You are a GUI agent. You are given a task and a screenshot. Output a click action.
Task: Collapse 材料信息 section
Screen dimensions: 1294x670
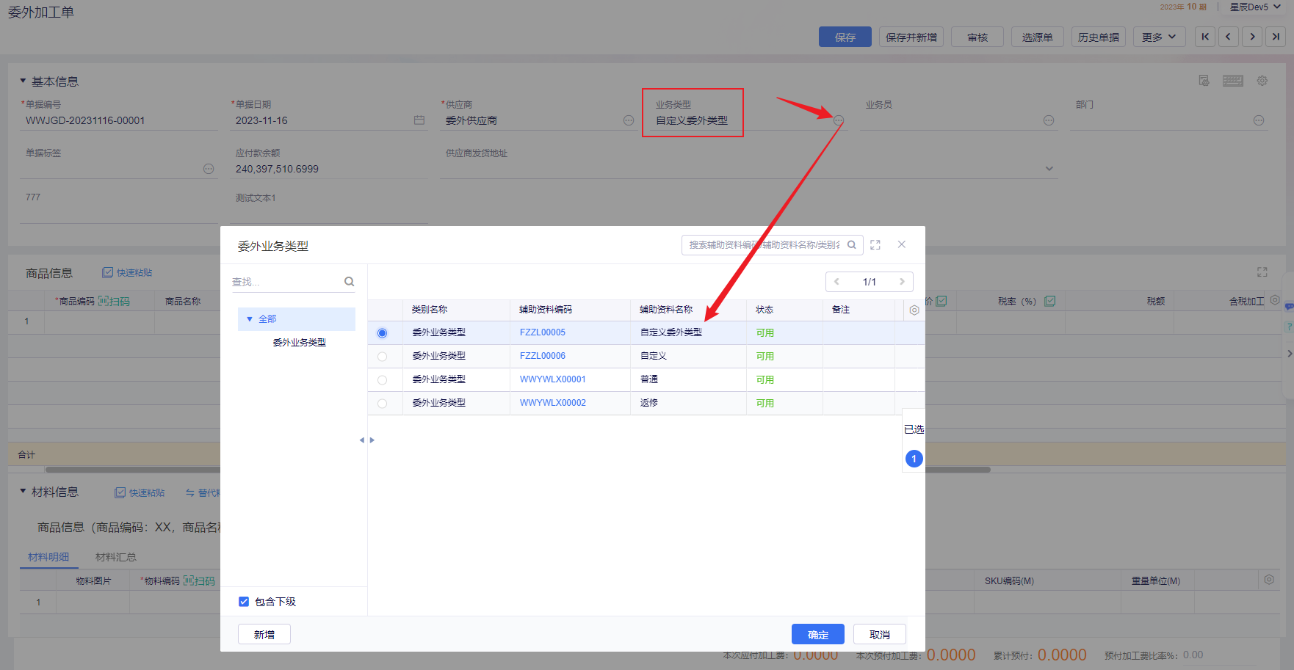tap(23, 491)
